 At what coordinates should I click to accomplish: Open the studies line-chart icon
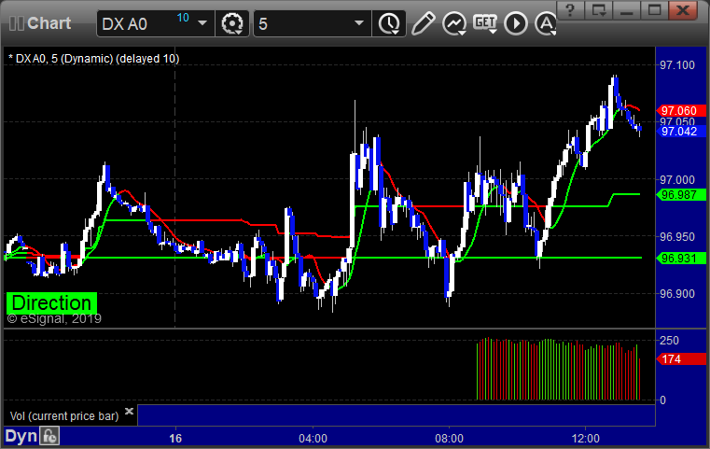[x=454, y=23]
